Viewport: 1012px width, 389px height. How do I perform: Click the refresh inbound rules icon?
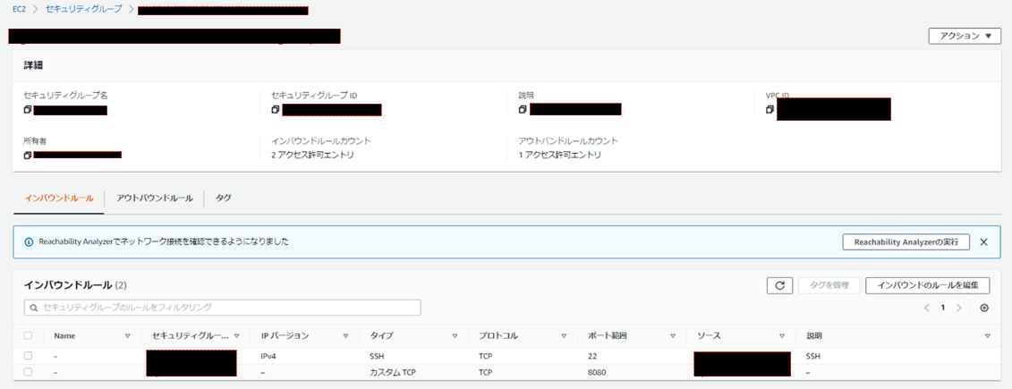(x=779, y=285)
